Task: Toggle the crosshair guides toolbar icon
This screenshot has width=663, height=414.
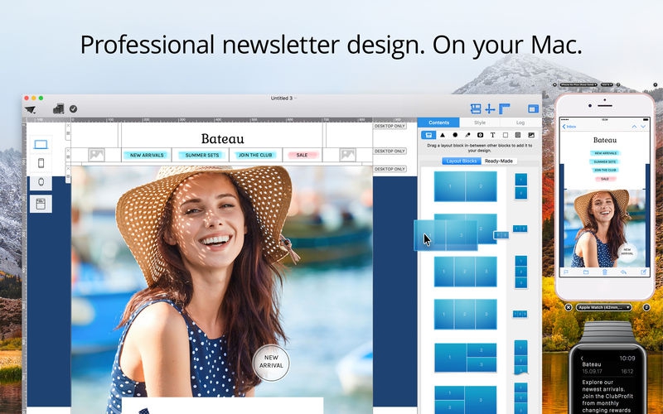Action: click(490, 109)
